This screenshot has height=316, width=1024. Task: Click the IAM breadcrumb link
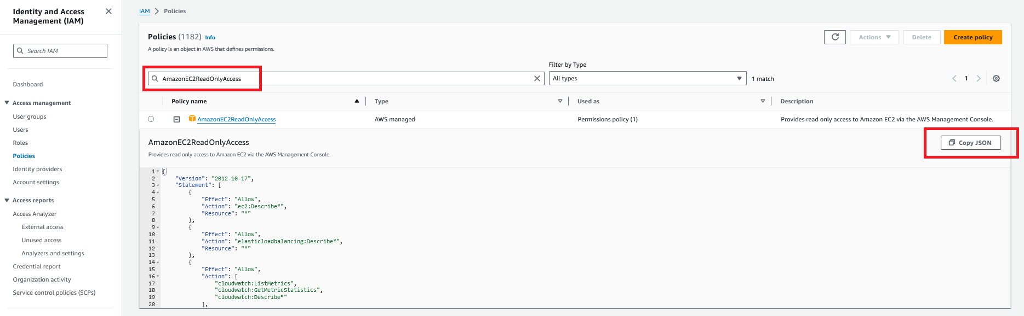click(x=144, y=11)
